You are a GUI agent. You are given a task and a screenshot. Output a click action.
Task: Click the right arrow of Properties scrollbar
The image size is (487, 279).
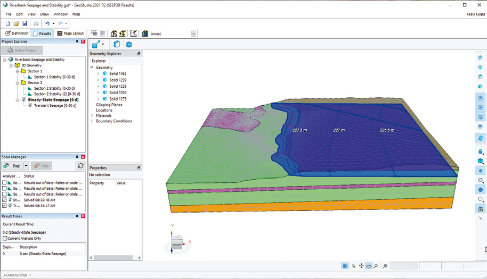[x=139, y=258]
